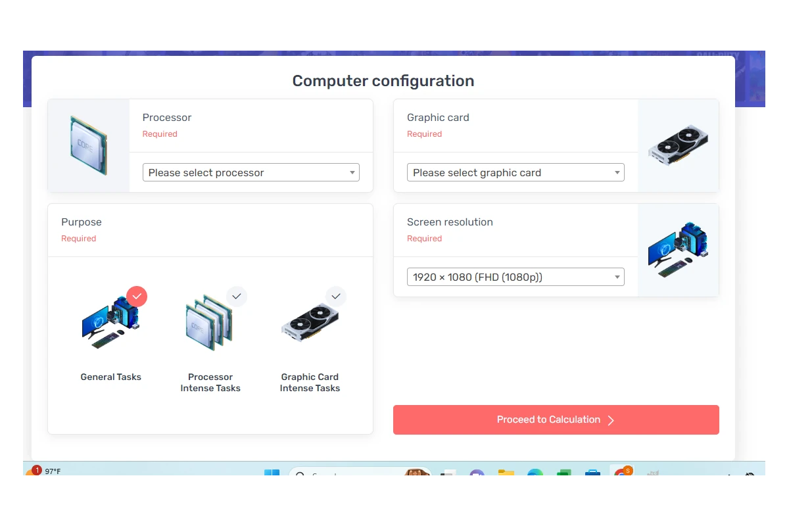Expand the screen resolution dropdown
The image size is (789, 526).
point(515,277)
